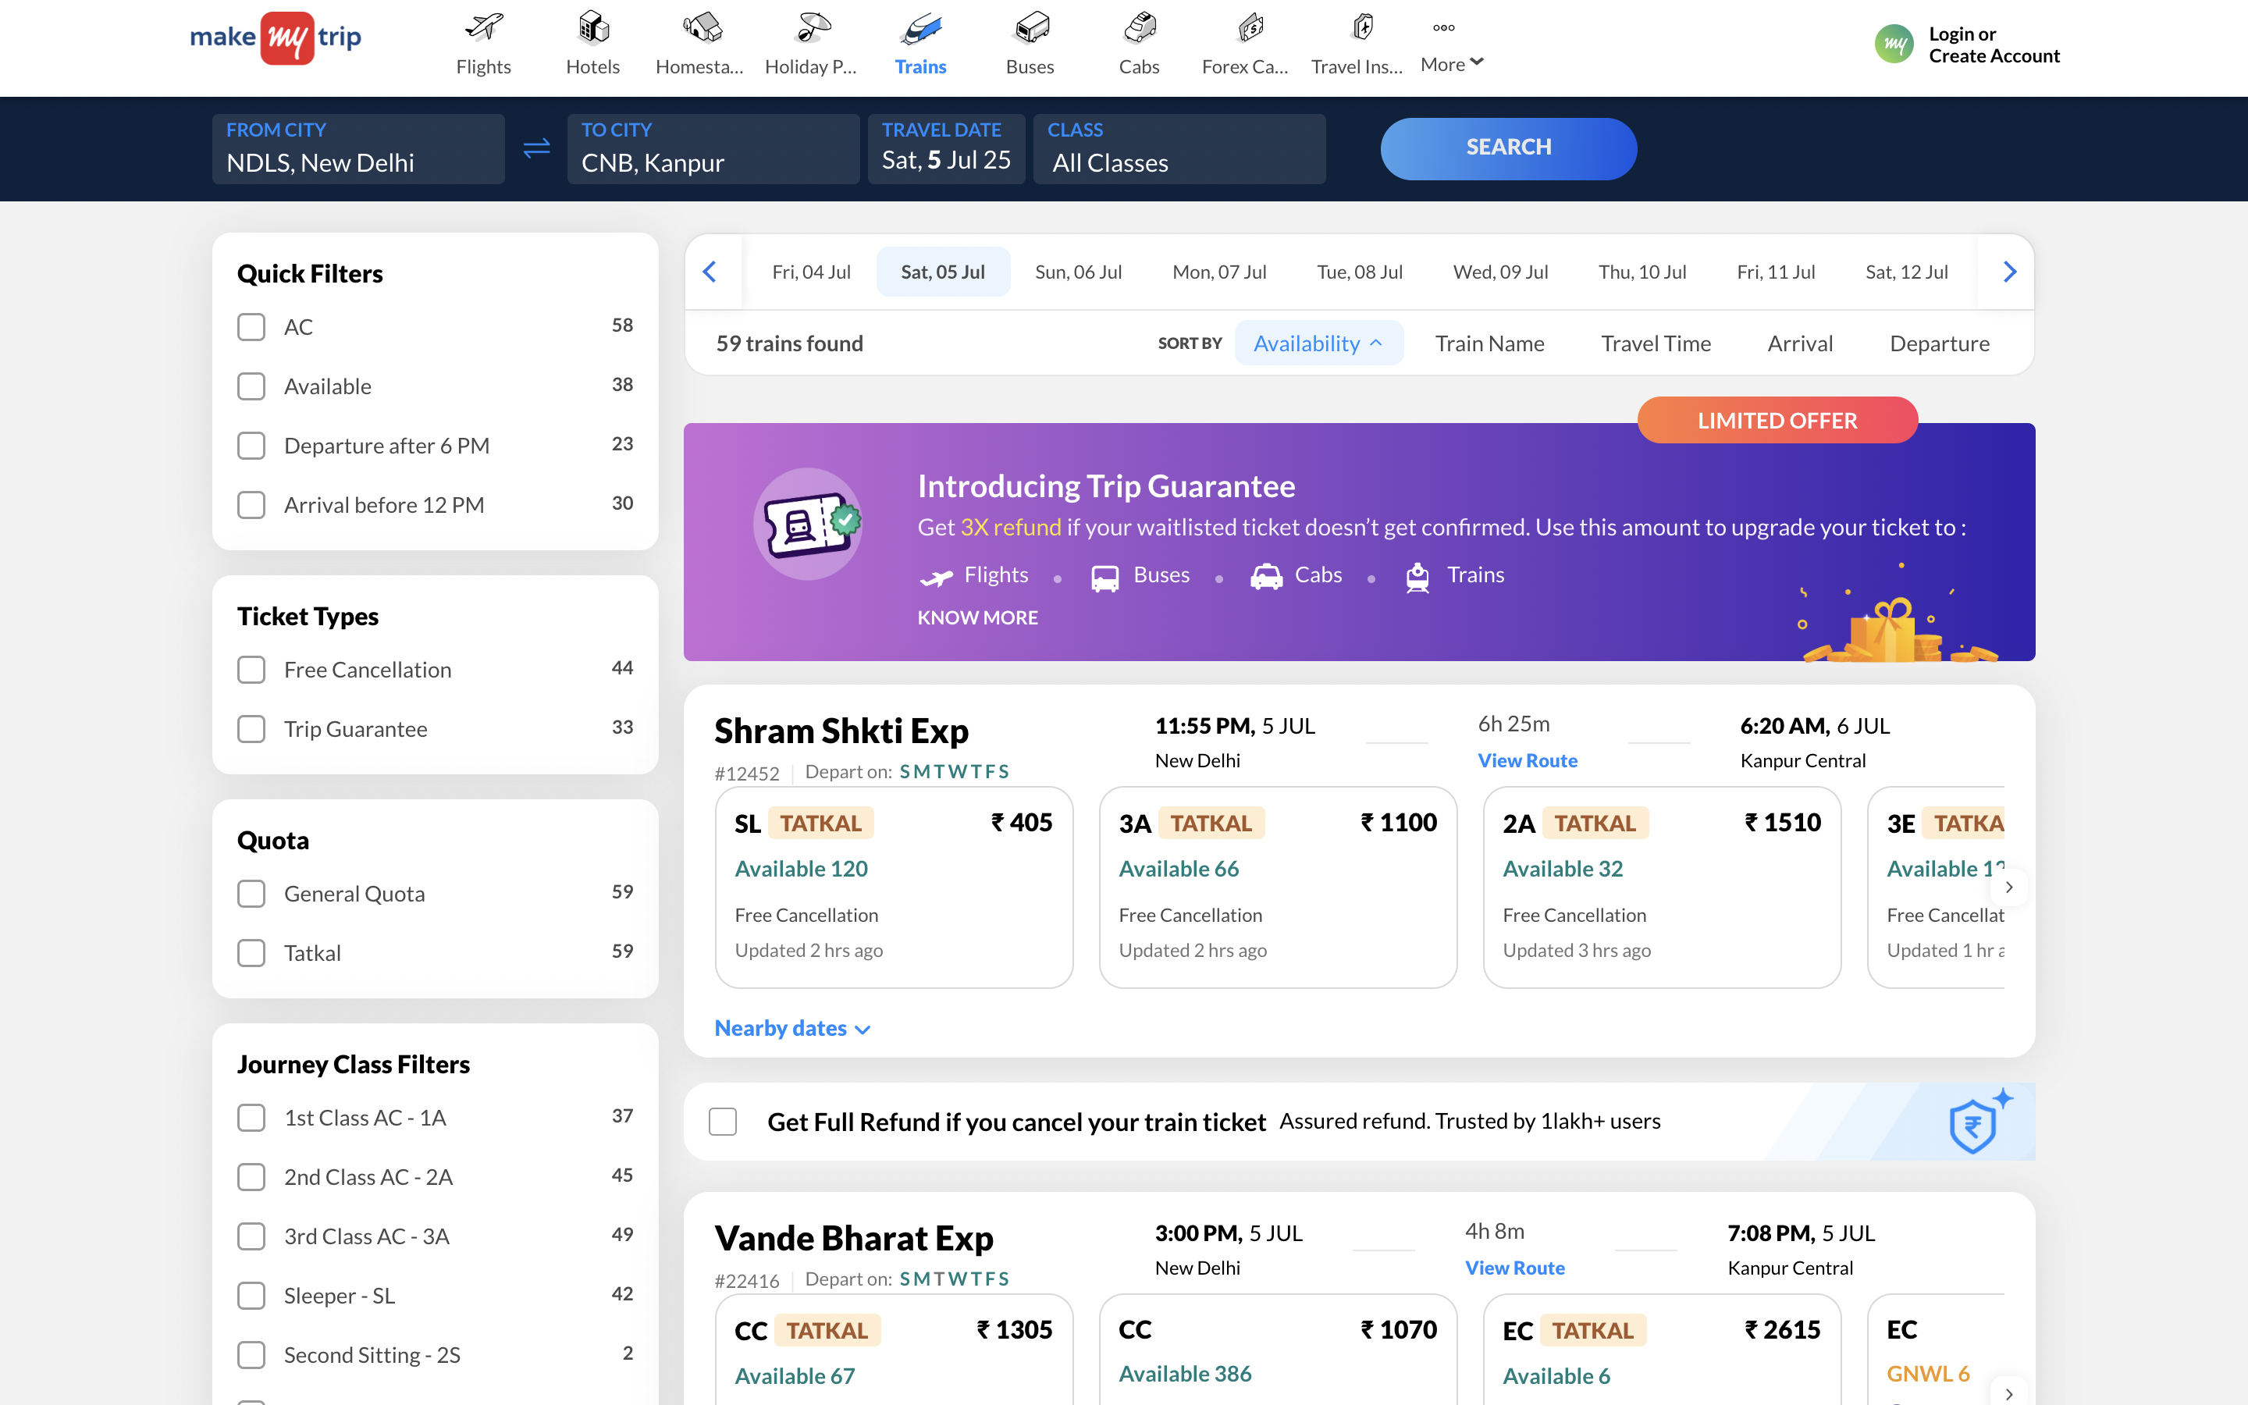Select the Trains icon in navigation
The width and height of the screenshot is (2248, 1405).
click(920, 28)
